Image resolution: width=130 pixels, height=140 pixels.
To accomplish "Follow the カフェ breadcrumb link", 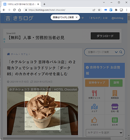I will pyautogui.click(x=24, y=54).
